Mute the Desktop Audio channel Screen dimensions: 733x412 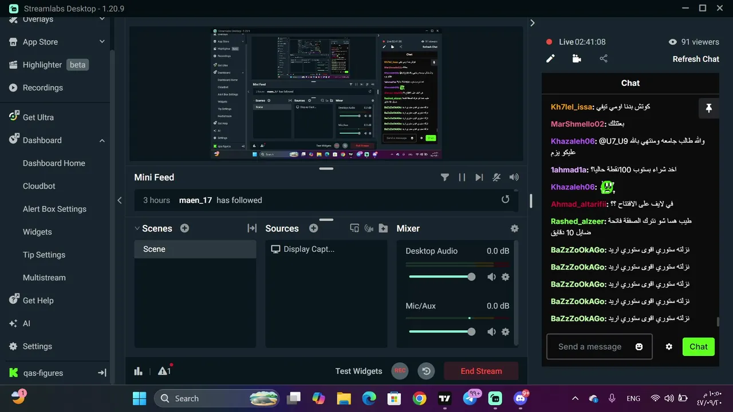point(491,277)
